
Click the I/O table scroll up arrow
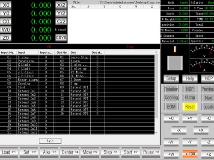tap(156, 52)
